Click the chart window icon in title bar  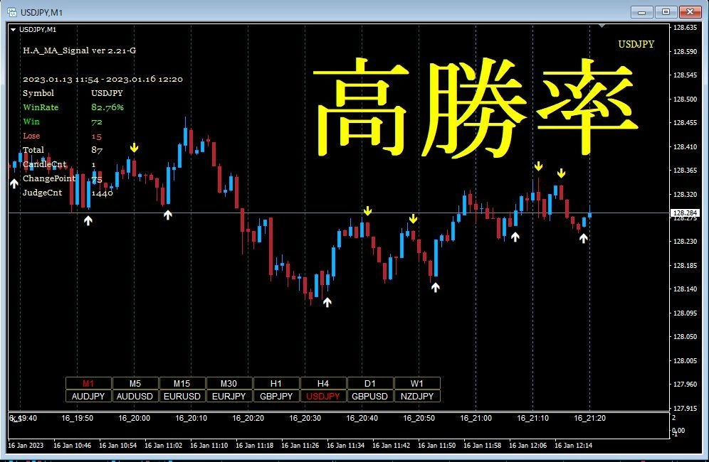click(11, 12)
